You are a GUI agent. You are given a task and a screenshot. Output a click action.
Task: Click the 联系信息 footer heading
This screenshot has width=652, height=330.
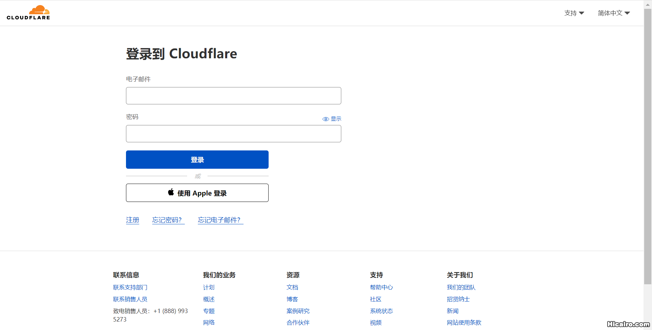click(x=126, y=275)
